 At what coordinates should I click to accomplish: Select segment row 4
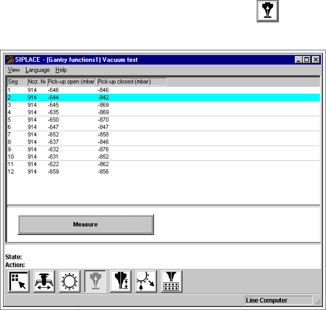[x=163, y=112]
